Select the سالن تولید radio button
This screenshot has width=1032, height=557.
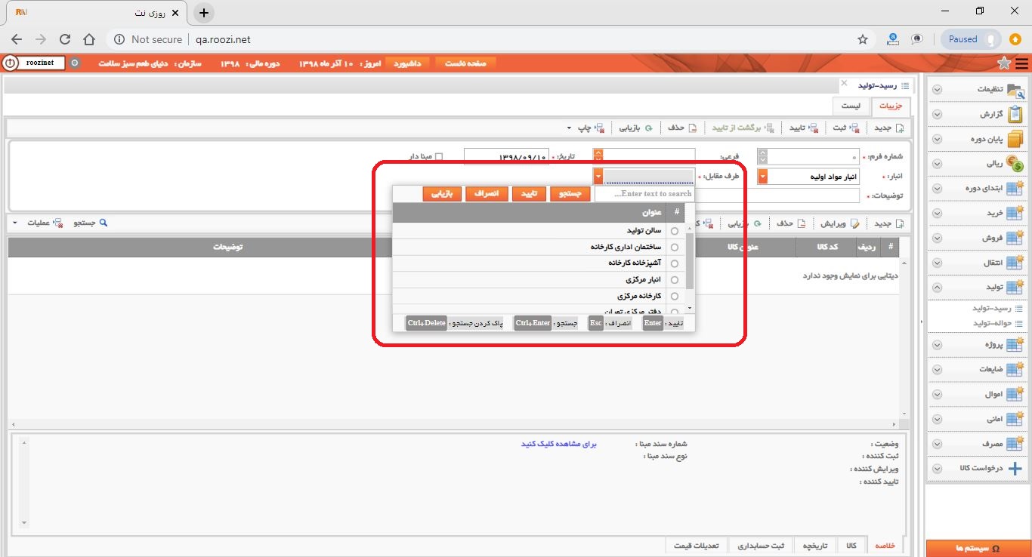click(675, 231)
